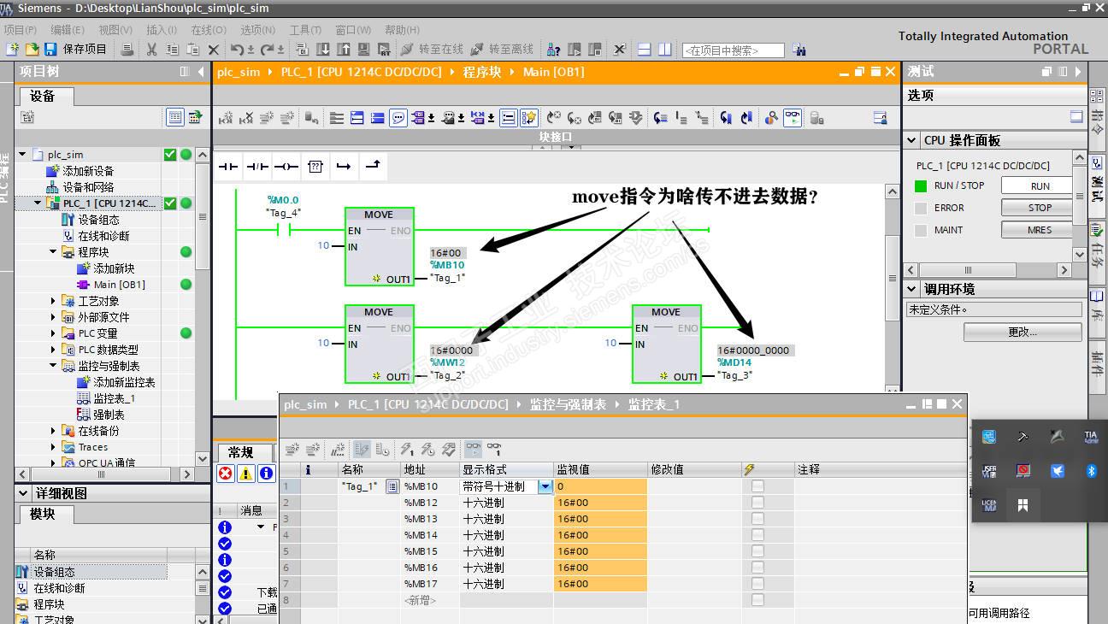The image size is (1108, 624).
Task: Open the display format dropdown for %MB10
Action: click(x=545, y=486)
